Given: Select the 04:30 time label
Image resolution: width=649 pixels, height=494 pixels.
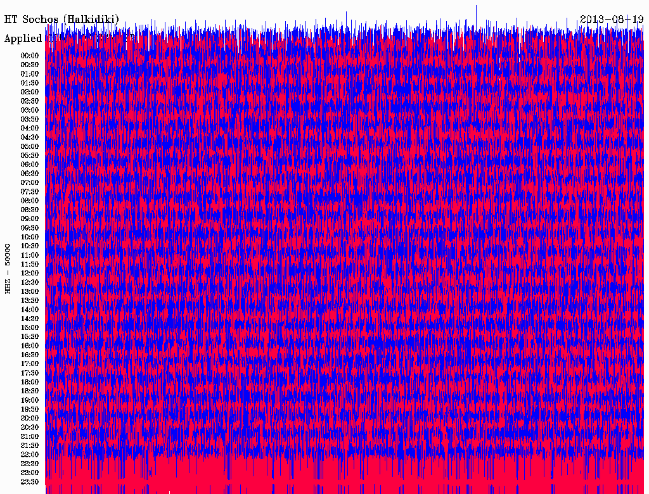Looking at the screenshot, I should (29, 137).
